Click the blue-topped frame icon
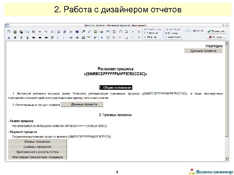Screen dimensions: 234x175 point(108,32)
